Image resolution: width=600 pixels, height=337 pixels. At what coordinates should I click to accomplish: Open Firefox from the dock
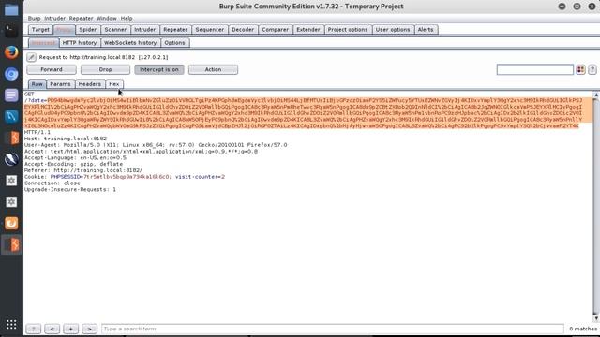tap(11, 52)
